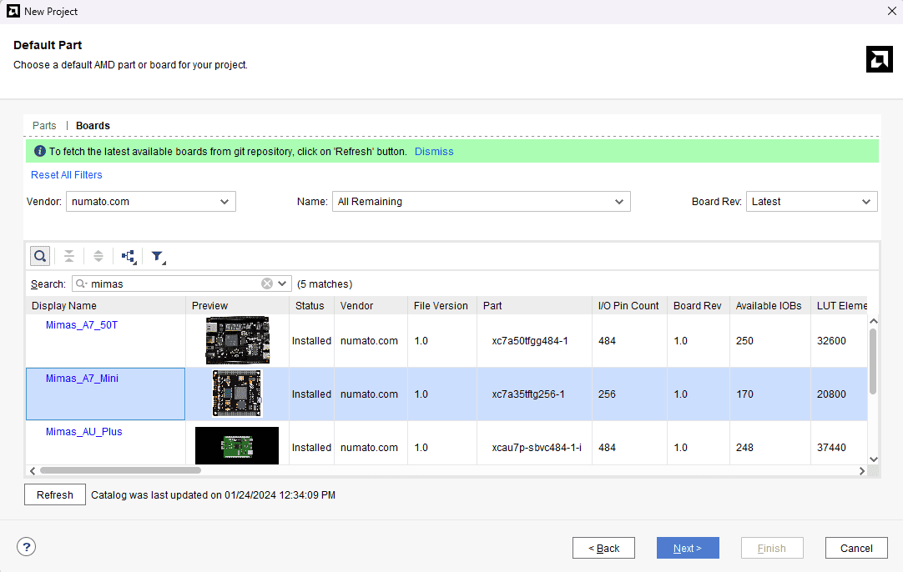
Task: Click the Collapse All toolbar icon
Action: pyautogui.click(x=69, y=256)
